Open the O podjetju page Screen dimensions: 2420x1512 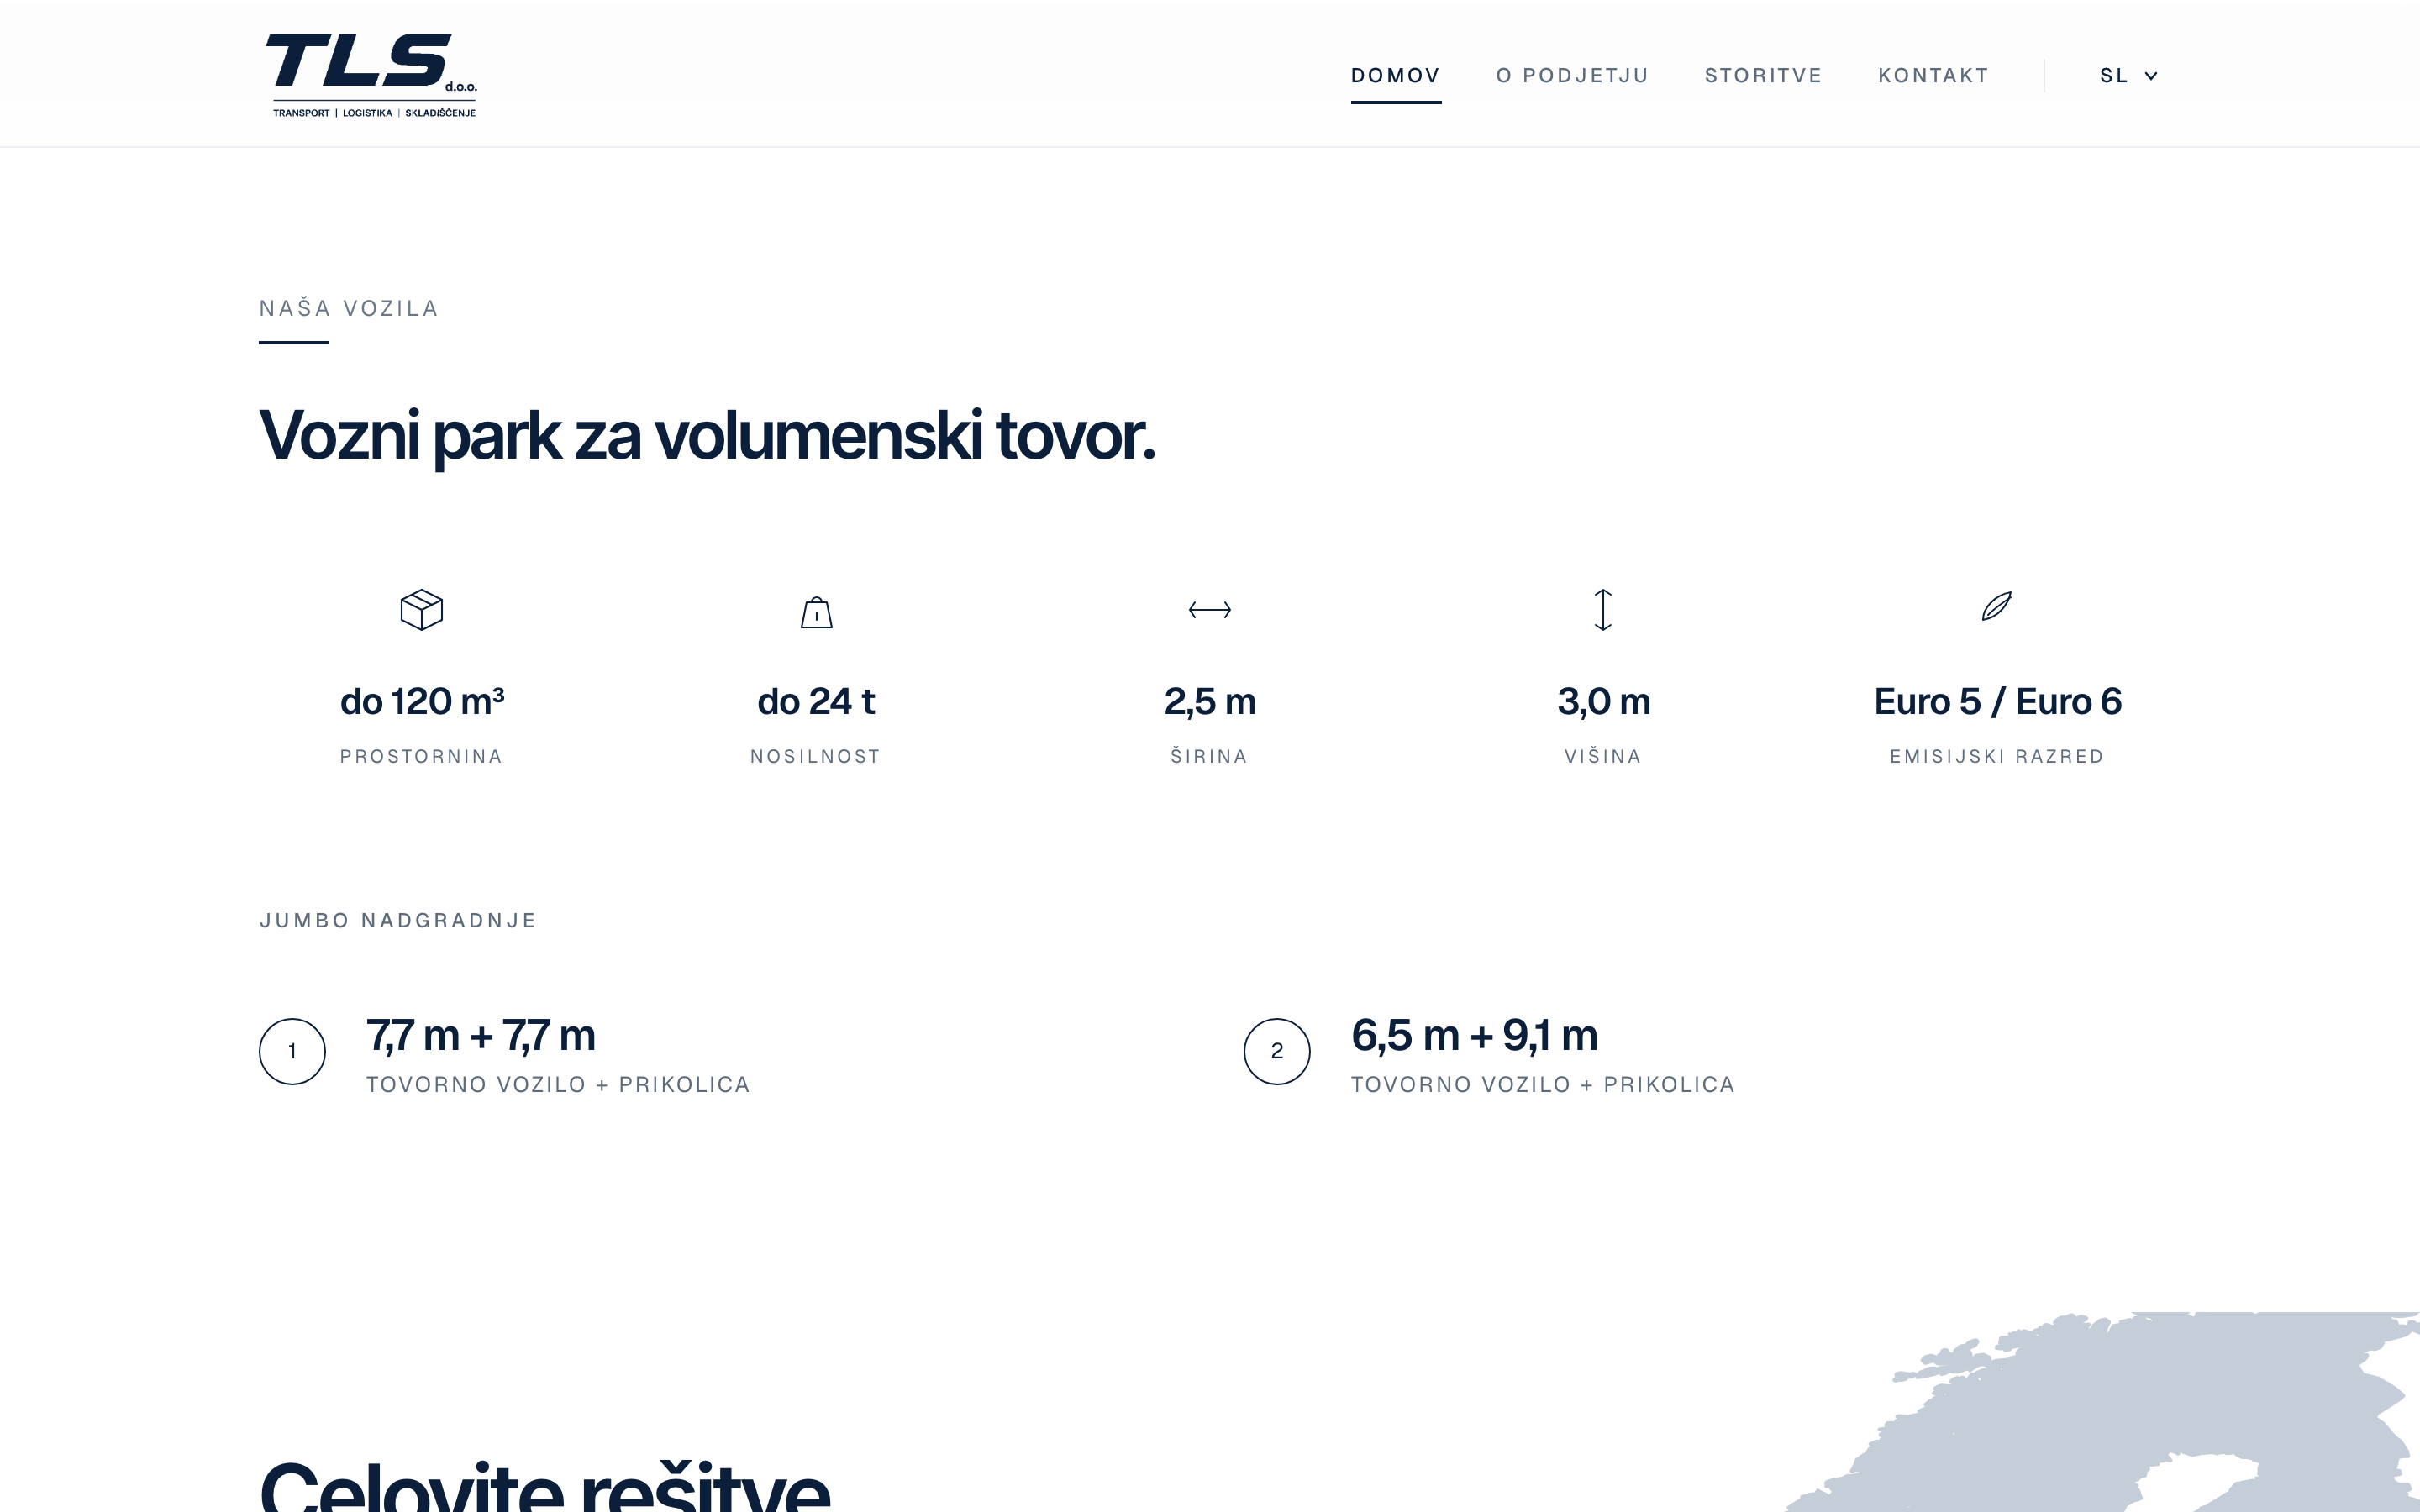click(x=1572, y=75)
